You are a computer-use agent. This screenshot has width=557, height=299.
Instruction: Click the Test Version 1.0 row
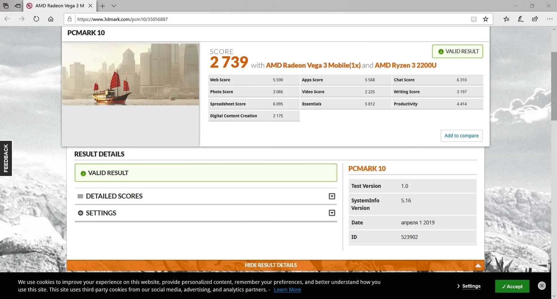[412, 186]
